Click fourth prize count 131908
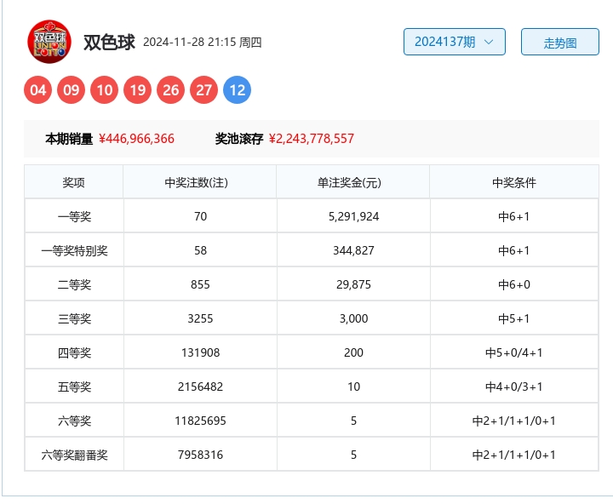The width and height of the screenshot is (613, 504). [x=201, y=352]
